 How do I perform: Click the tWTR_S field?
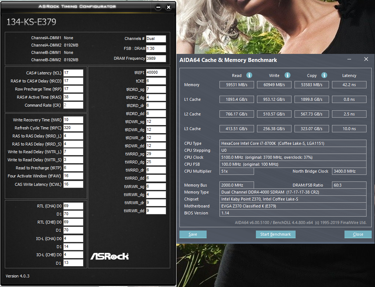(73, 160)
